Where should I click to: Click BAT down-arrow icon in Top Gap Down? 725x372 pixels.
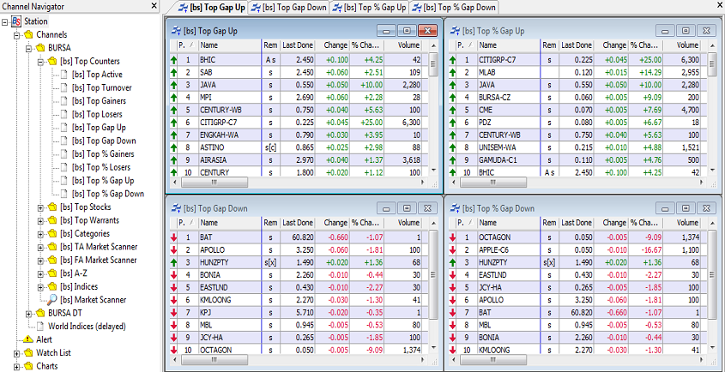[174, 237]
